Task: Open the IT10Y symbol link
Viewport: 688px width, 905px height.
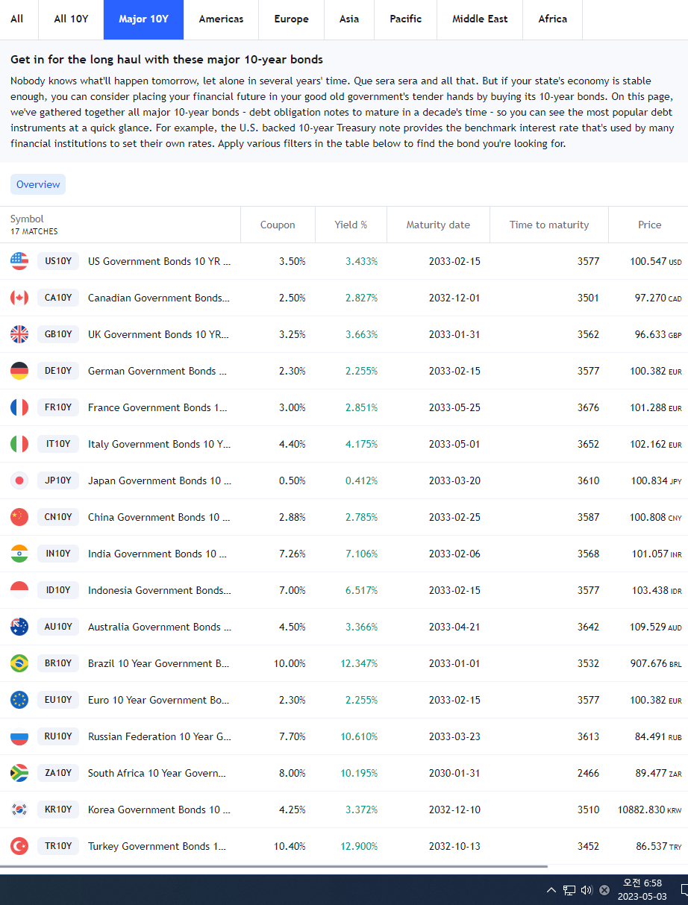Action: click(58, 444)
